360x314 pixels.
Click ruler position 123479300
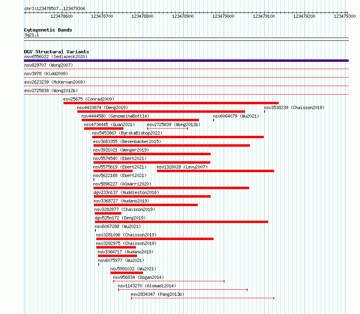pyautogui.click(x=345, y=16)
